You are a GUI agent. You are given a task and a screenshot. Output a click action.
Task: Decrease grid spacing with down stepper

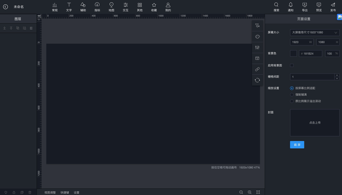point(337,78)
